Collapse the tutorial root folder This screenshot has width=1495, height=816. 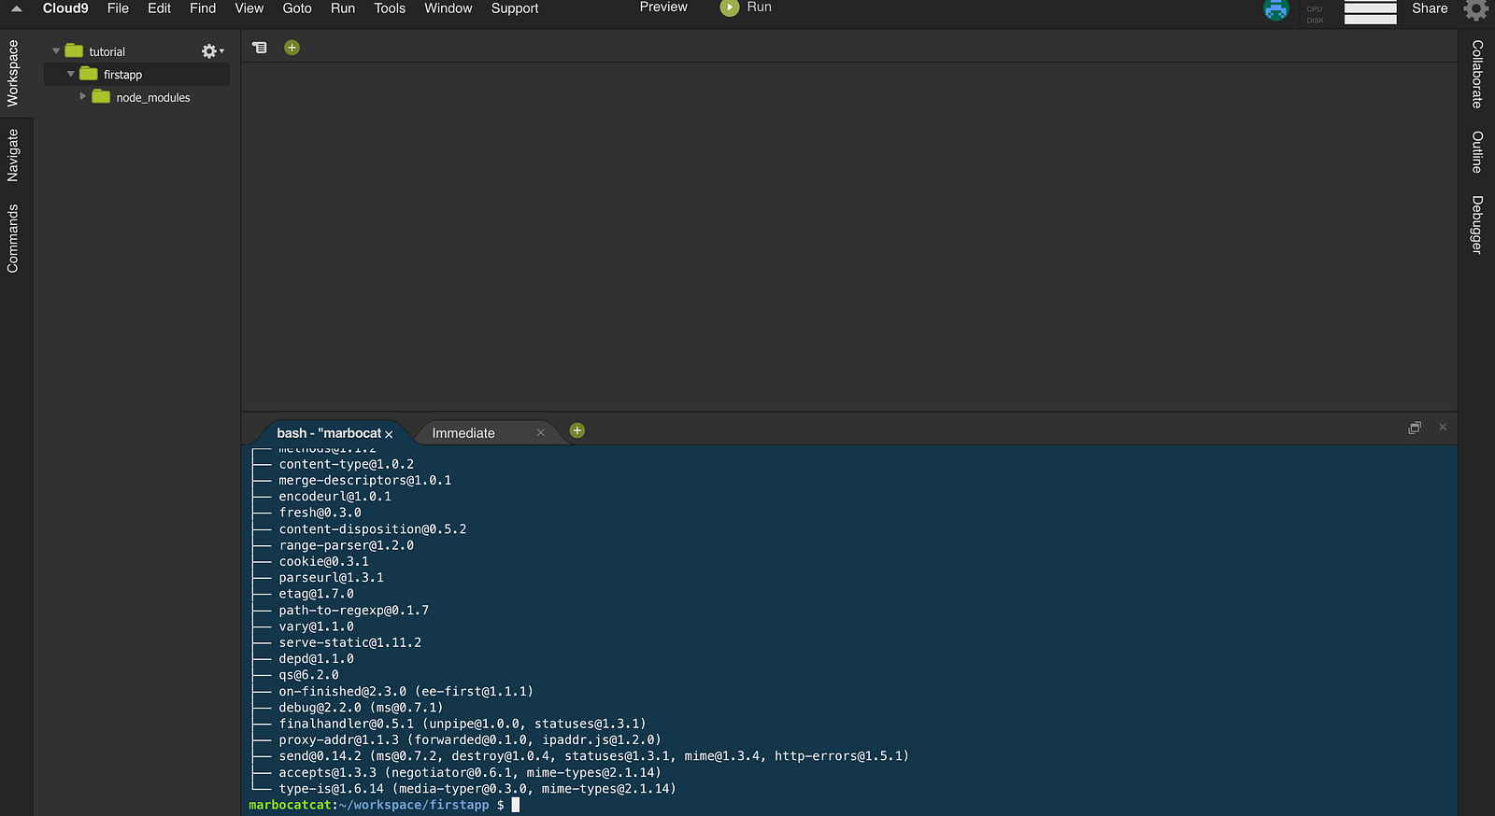tap(56, 51)
